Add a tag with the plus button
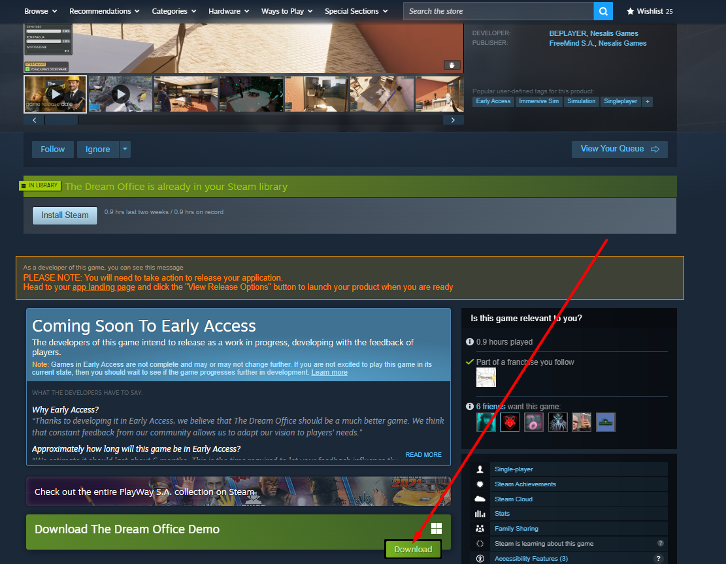This screenshot has width=726, height=564. tap(648, 101)
